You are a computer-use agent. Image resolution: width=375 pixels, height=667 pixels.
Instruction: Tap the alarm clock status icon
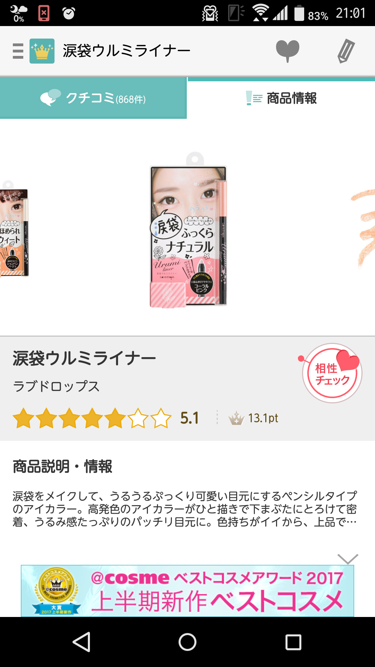tap(69, 13)
